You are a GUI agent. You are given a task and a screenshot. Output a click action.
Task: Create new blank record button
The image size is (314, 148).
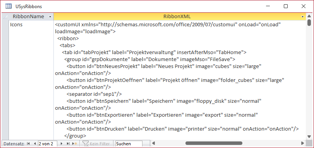click(75, 144)
